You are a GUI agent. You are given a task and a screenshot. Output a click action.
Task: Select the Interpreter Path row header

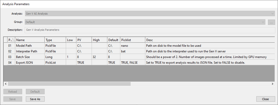tap(5, 51)
